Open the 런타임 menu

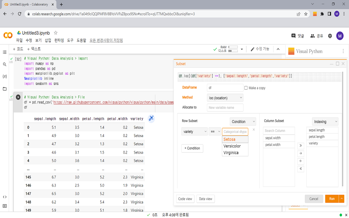59,40
